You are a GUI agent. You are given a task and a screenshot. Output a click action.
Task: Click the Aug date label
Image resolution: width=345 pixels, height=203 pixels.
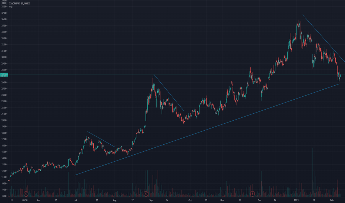click(x=114, y=200)
